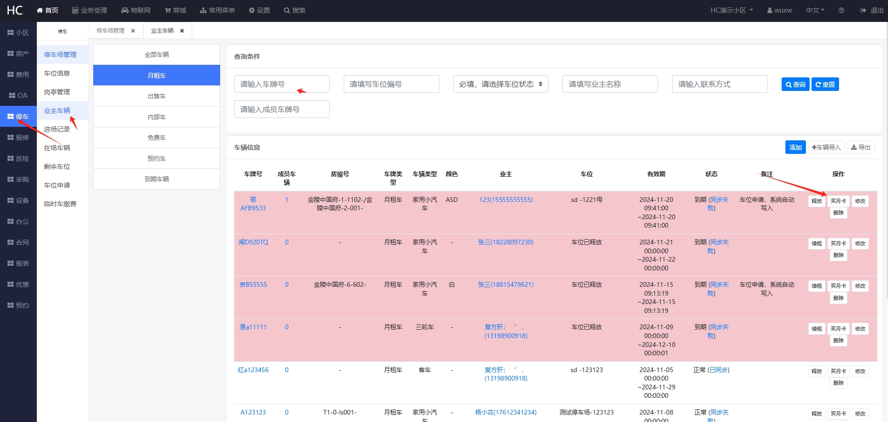Open the 中文 language dropdown
Screen dimensions: 888x422
coord(815,10)
